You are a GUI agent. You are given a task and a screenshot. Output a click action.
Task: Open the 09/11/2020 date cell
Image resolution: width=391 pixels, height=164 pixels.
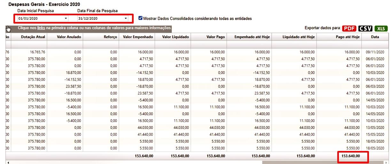pos(375,52)
